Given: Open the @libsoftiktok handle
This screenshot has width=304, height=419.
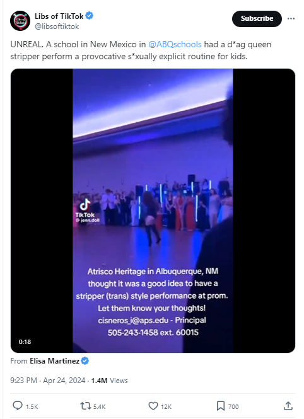Looking at the screenshot, I should pos(57,26).
